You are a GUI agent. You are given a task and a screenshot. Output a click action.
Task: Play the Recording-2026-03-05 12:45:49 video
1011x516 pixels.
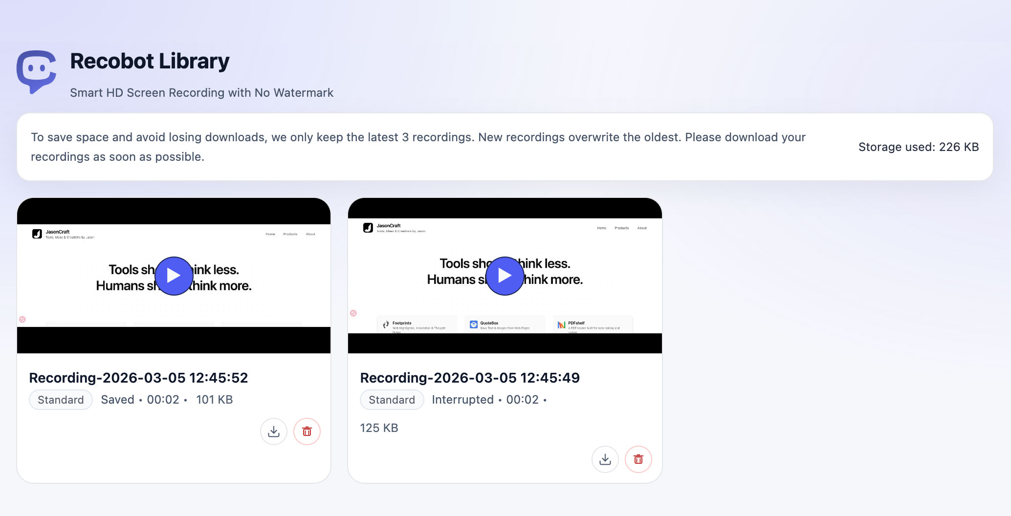tap(505, 276)
